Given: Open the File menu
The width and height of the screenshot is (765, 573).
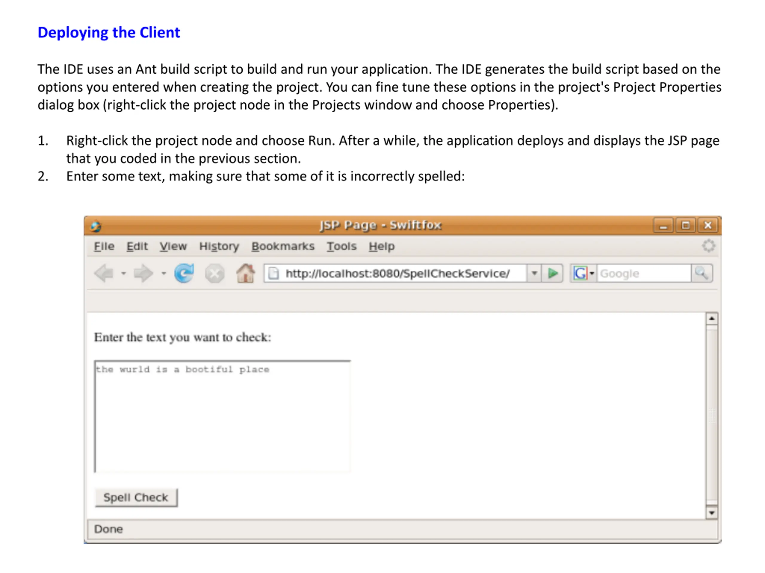Looking at the screenshot, I should point(104,246).
